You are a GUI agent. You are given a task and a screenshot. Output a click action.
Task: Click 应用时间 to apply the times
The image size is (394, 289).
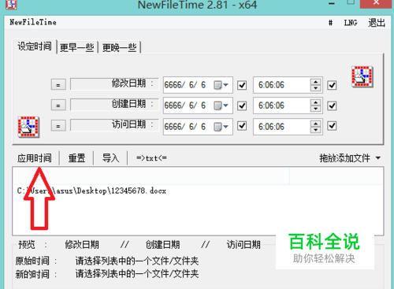[x=35, y=158]
